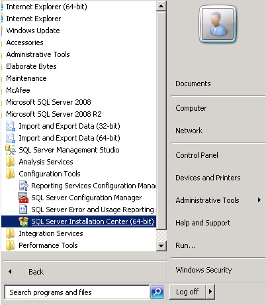The height and width of the screenshot is (305, 266).
Task: Open Documents from the right pane
Action: tap(193, 84)
